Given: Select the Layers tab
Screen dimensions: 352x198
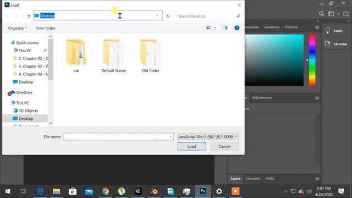Looking at the screenshot, I should [235, 179].
